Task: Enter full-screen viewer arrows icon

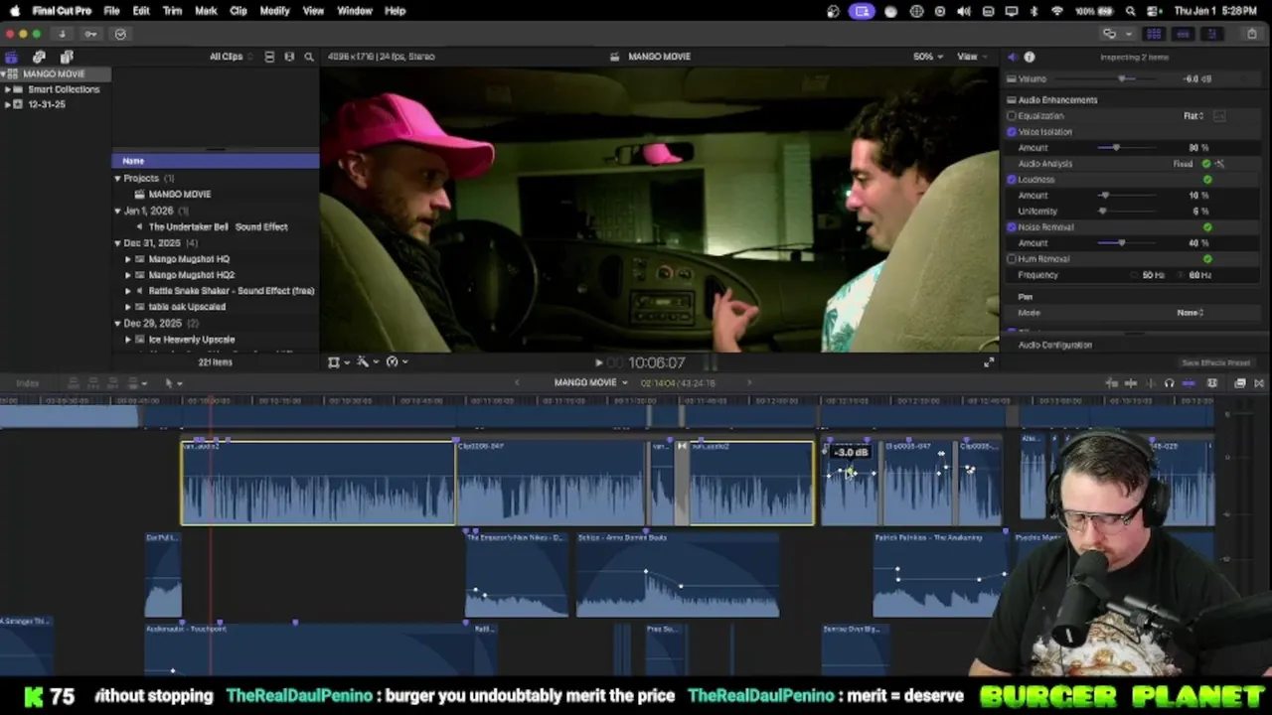Action: point(989,362)
